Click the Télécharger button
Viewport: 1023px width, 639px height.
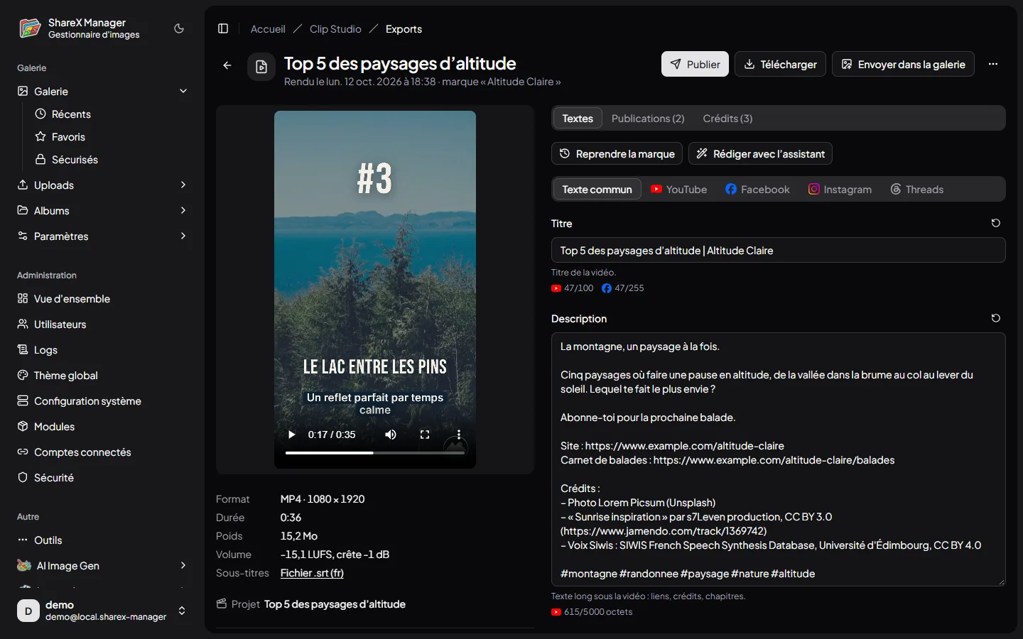(780, 64)
